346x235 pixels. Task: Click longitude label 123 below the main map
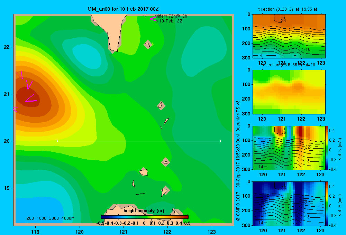[x=212, y=232]
